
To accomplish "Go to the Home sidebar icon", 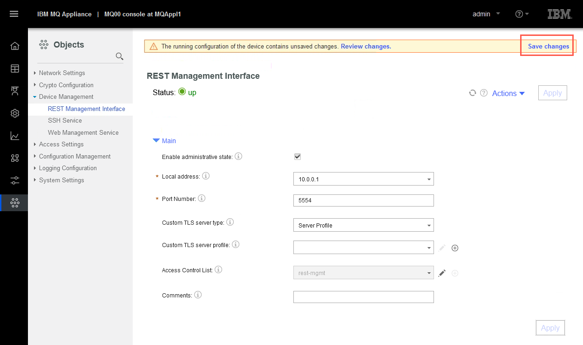I will pyautogui.click(x=15, y=46).
